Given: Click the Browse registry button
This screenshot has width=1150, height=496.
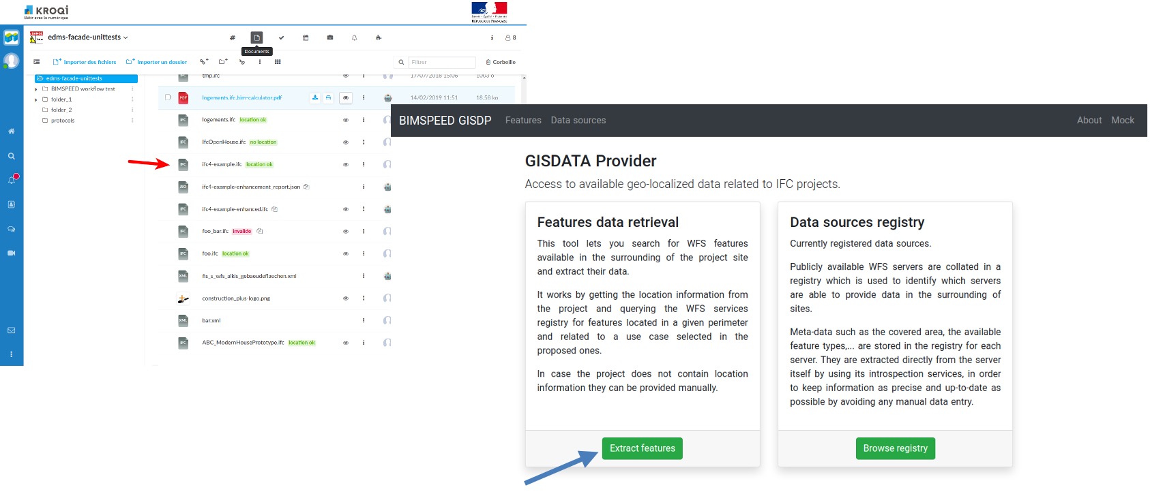Looking at the screenshot, I should pos(896,448).
